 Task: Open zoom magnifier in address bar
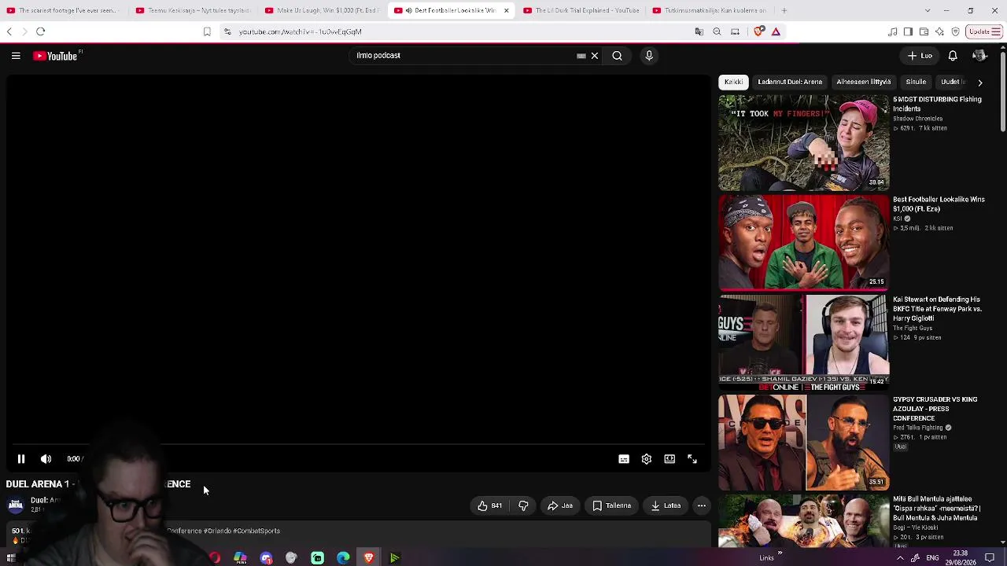coord(717,31)
